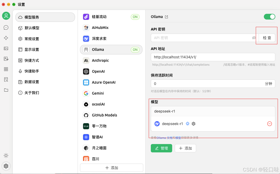The height and width of the screenshot is (174, 280).
Task: Open the mini apps grid icon
Action: [6, 69]
